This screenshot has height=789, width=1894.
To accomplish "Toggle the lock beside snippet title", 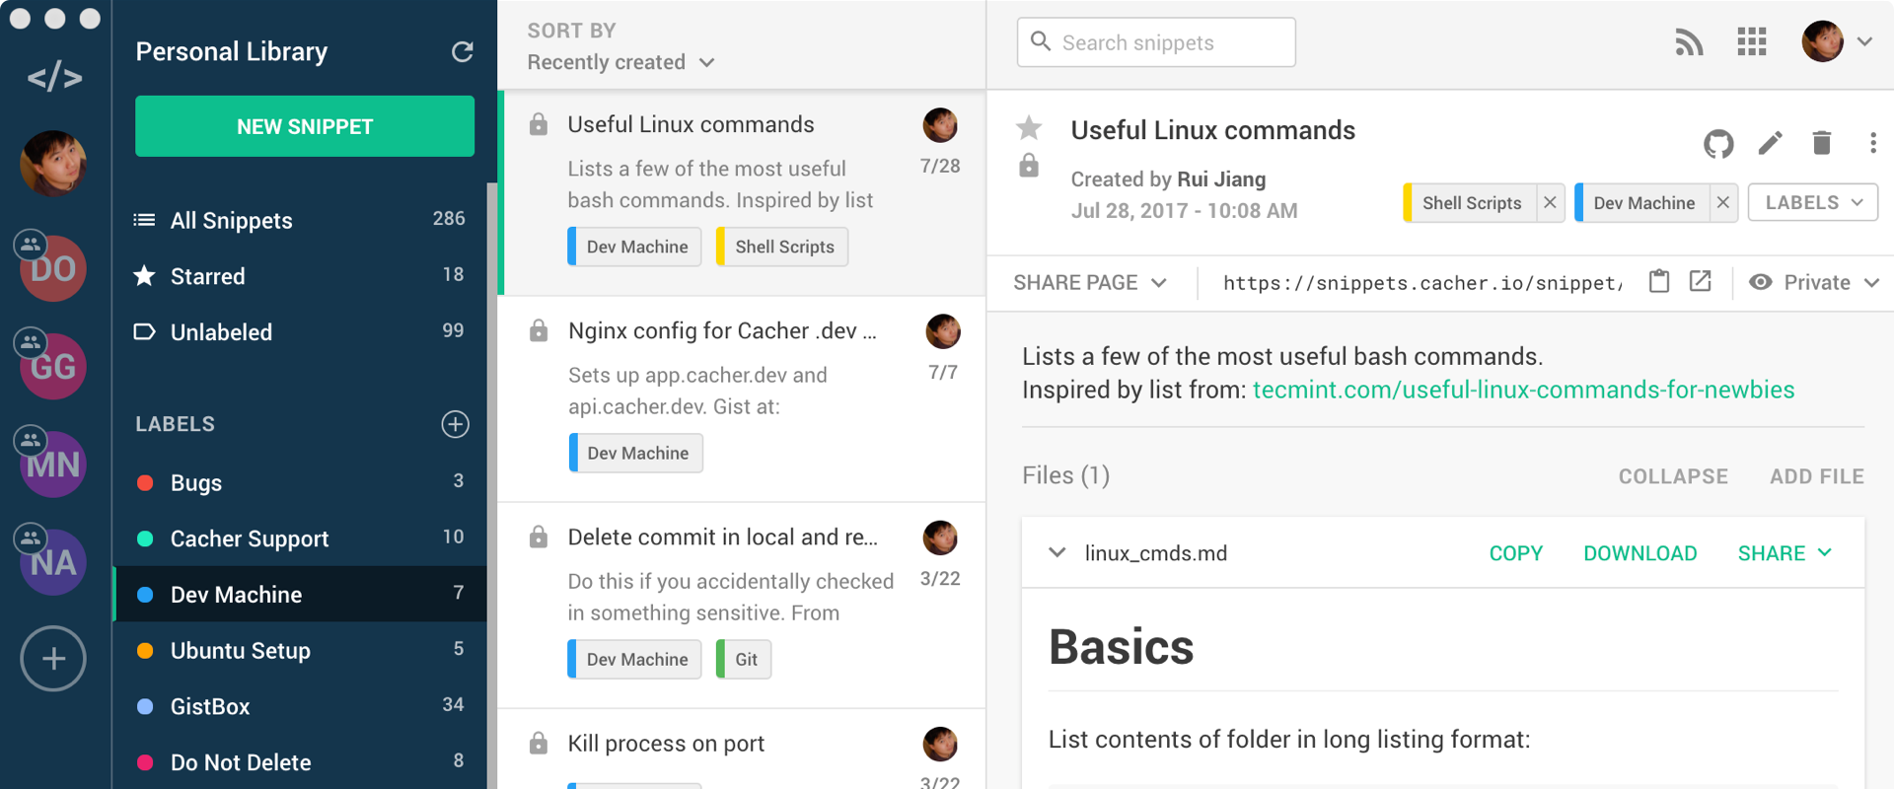I will click(x=1029, y=166).
